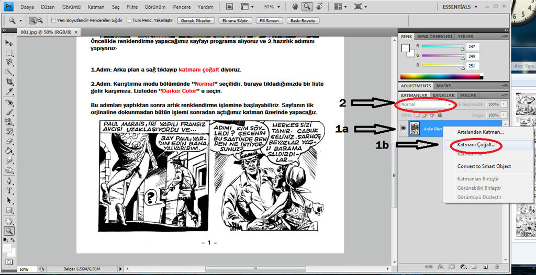Choose Katmanı Çoğalt from the context menu
536x275 pixels.
pos(476,144)
